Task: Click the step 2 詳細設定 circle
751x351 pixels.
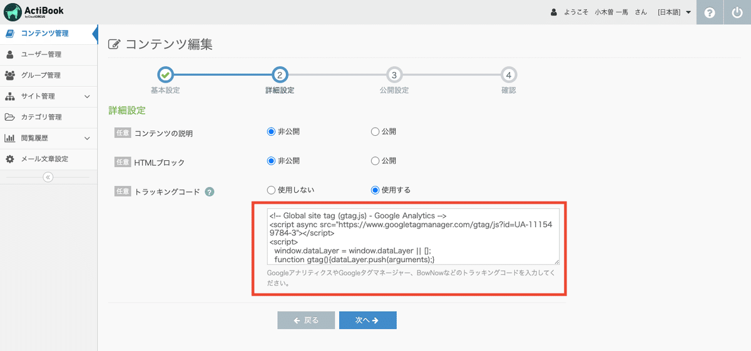Action: (280, 75)
